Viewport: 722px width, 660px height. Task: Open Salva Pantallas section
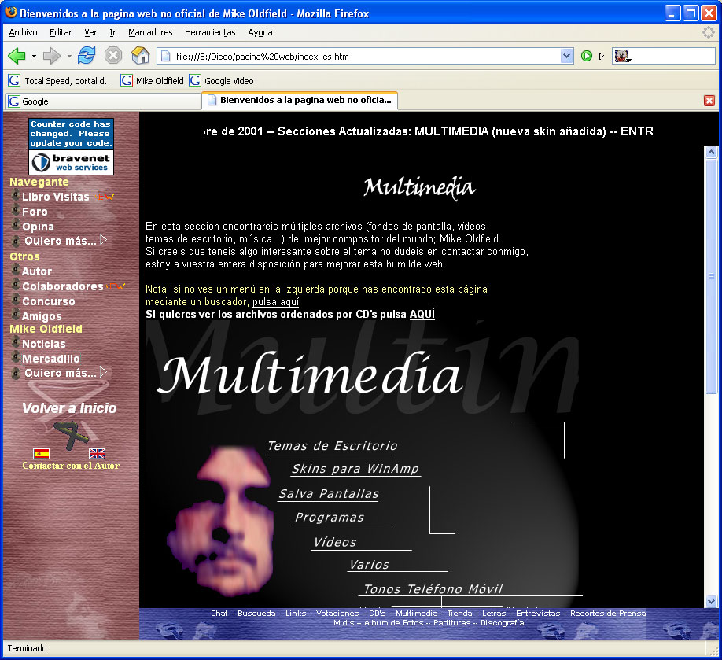pyautogui.click(x=328, y=494)
